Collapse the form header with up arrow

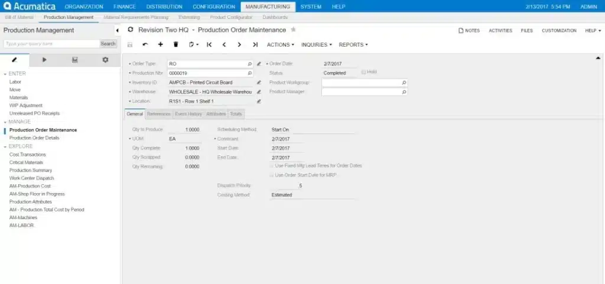click(x=598, y=58)
